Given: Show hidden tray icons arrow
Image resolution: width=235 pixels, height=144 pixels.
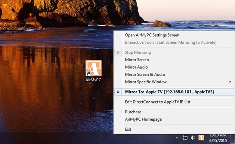Looking at the screenshot, I should (x=177, y=138).
